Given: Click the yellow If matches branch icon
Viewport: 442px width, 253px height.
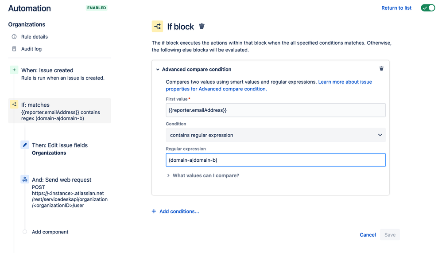Looking at the screenshot, I should (x=14, y=105).
